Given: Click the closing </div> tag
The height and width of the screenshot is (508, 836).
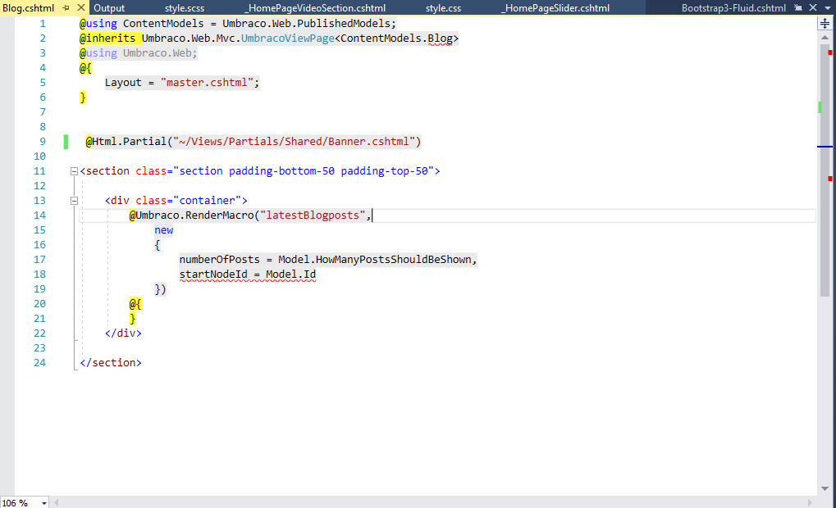Looking at the screenshot, I should click(x=123, y=333).
